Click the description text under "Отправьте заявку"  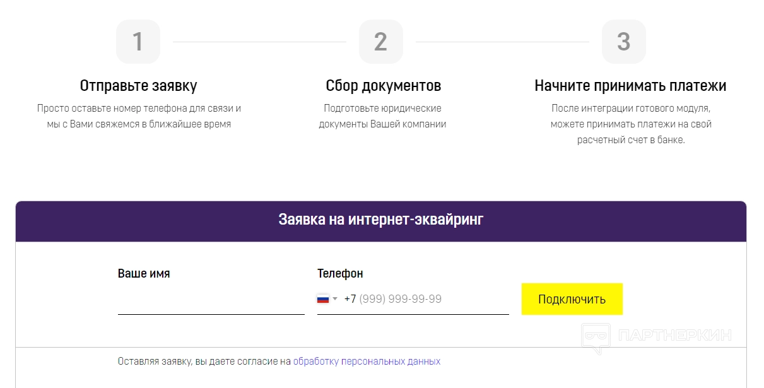(x=139, y=116)
